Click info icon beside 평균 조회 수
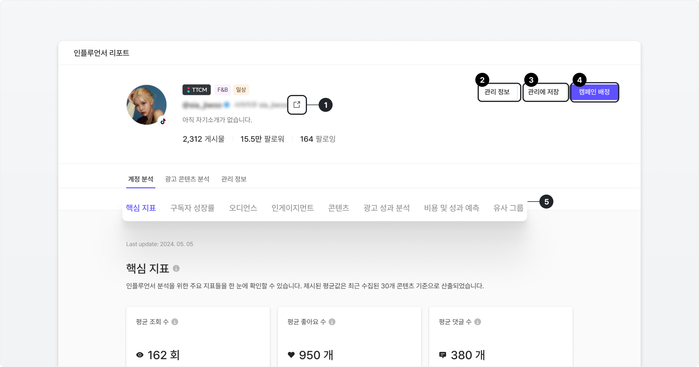Image resolution: width=699 pixels, height=367 pixels. 175,322
